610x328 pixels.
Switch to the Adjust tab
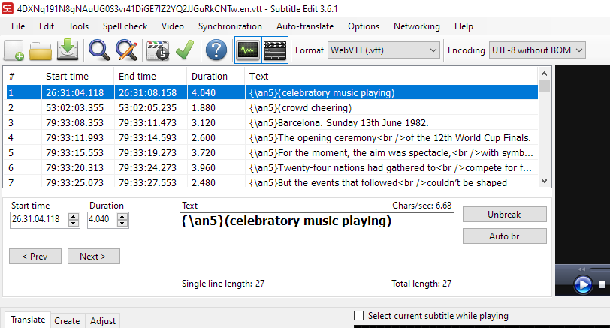click(103, 321)
